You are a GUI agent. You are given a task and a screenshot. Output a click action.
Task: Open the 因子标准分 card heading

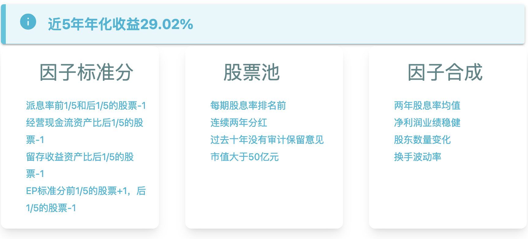[x=86, y=72]
